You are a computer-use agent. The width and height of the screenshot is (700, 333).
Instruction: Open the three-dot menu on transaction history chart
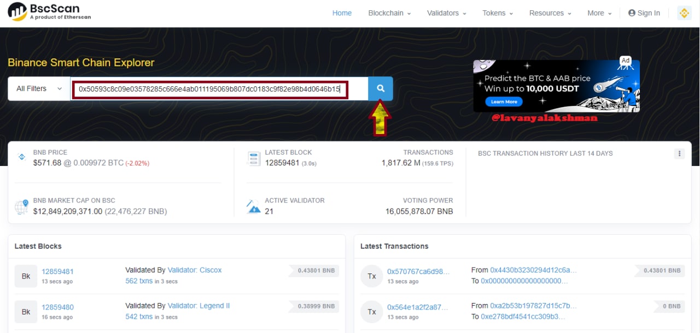679,154
